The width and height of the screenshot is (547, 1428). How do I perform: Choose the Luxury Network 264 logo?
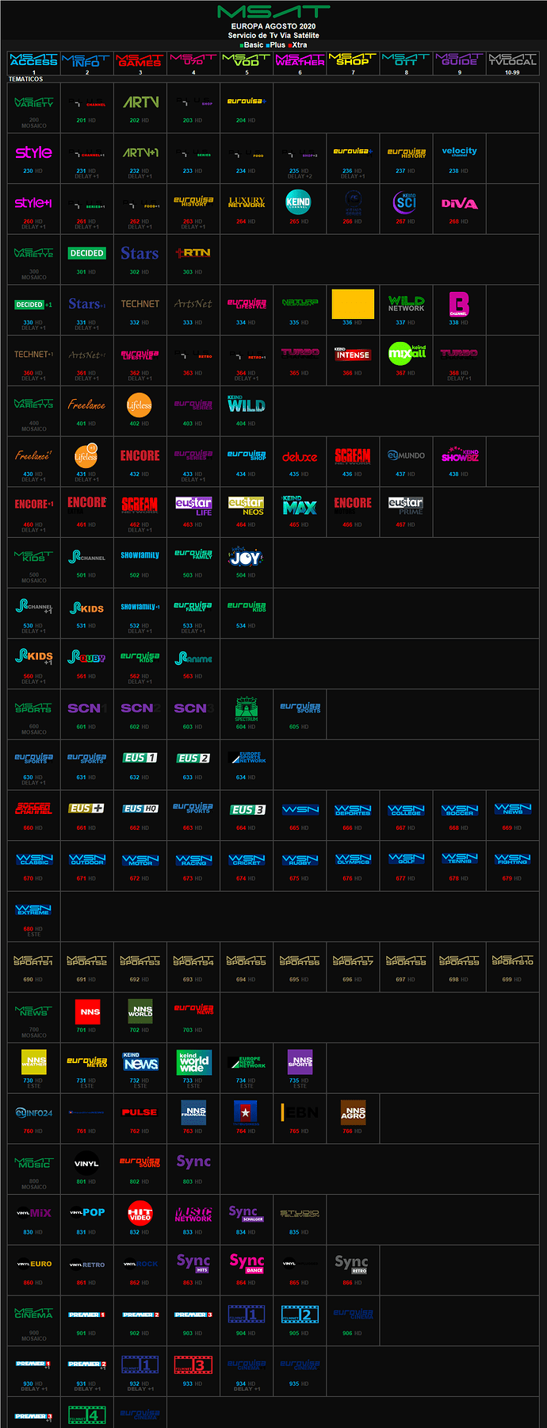click(x=247, y=202)
